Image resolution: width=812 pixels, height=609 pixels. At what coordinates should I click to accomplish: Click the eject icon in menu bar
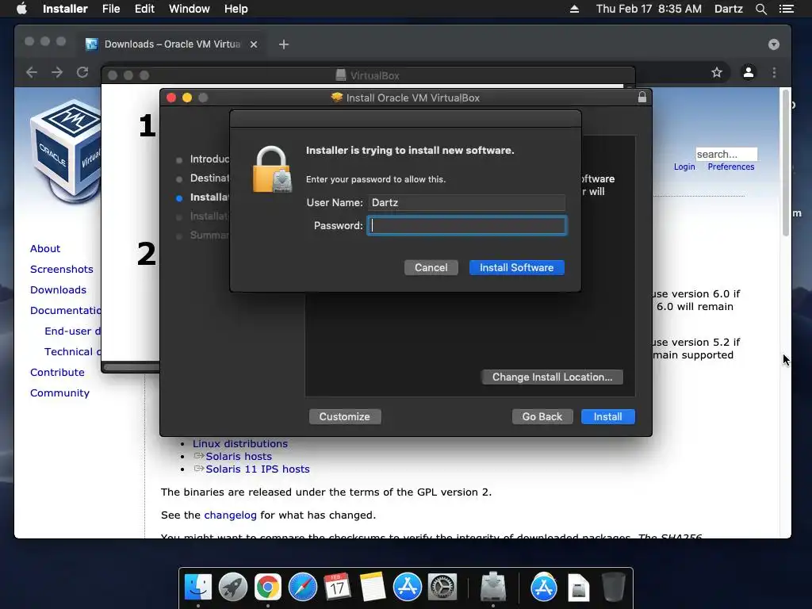click(574, 9)
